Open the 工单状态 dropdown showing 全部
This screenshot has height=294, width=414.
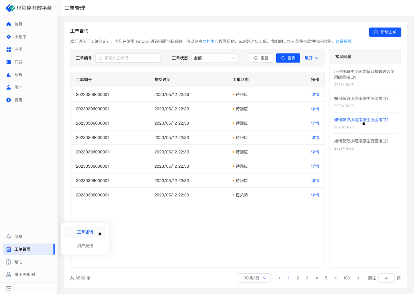tap(214, 58)
